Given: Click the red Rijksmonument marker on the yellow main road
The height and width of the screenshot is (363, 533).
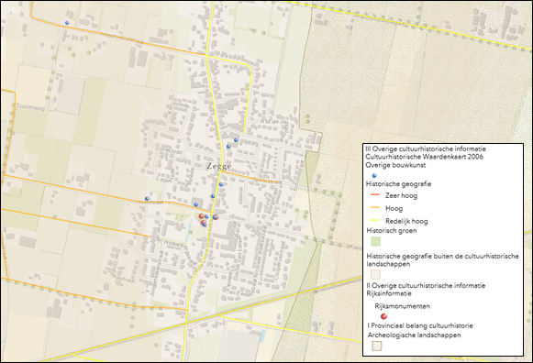Looking at the screenshot, I should pyautogui.click(x=216, y=217).
